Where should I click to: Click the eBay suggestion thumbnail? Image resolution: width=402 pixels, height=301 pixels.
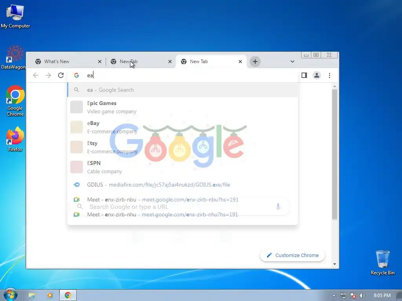click(x=77, y=127)
